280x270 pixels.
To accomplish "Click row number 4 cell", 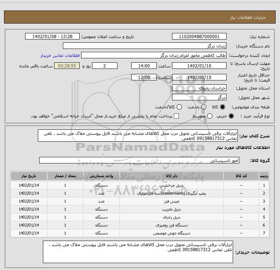I will tap(264, 209).
